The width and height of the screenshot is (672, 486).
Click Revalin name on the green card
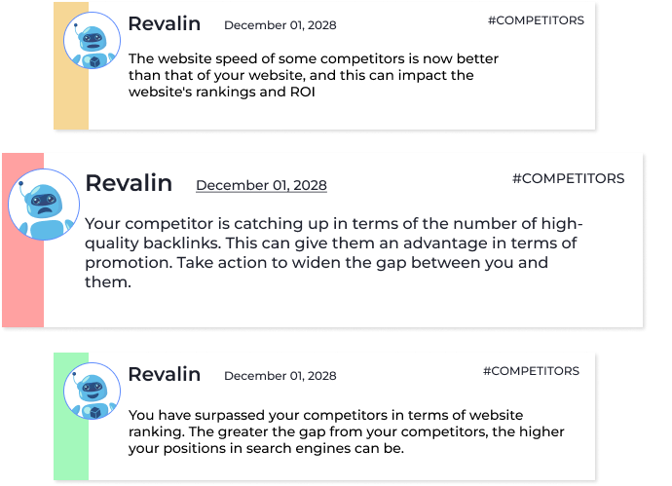click(165, 374)
